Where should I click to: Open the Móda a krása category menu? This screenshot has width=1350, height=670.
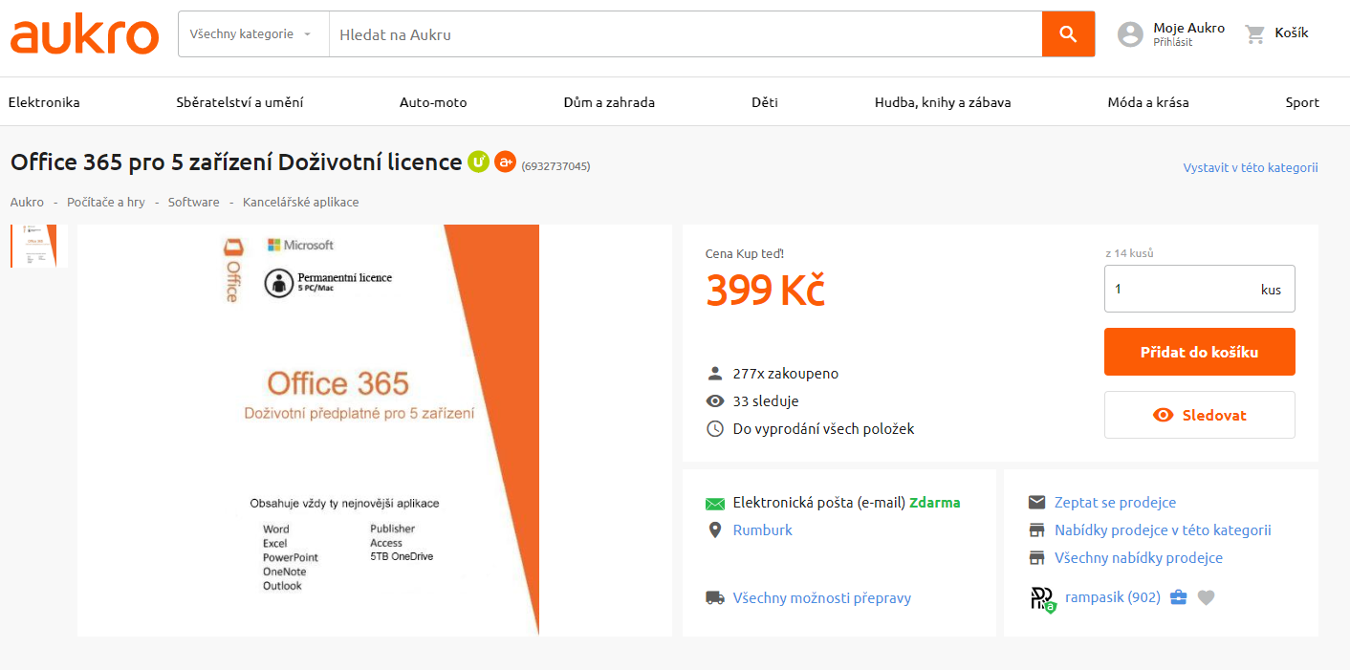tap(1148, 102)
